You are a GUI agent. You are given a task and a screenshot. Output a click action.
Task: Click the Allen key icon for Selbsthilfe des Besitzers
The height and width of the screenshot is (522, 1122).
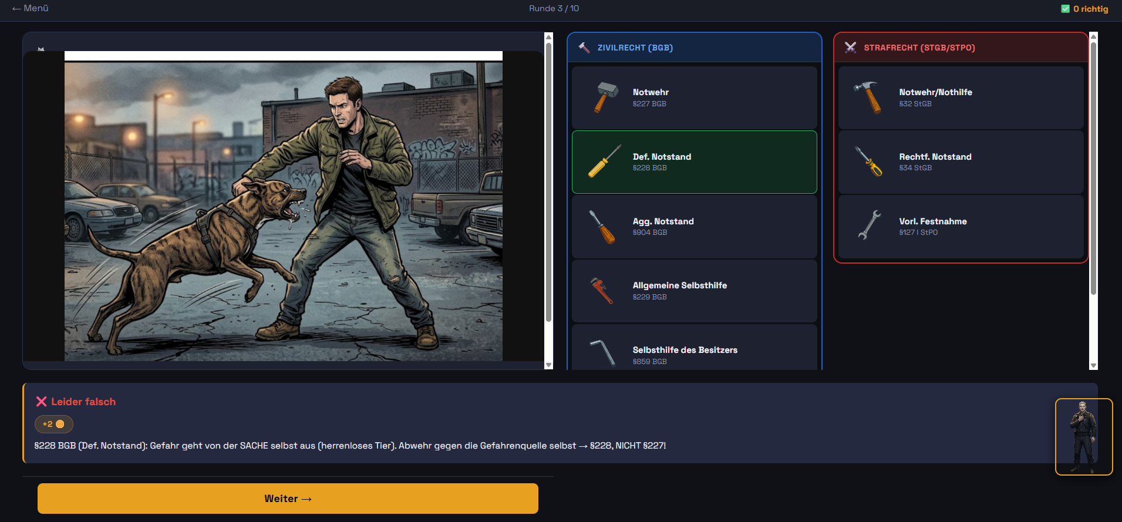coord(603,353)
